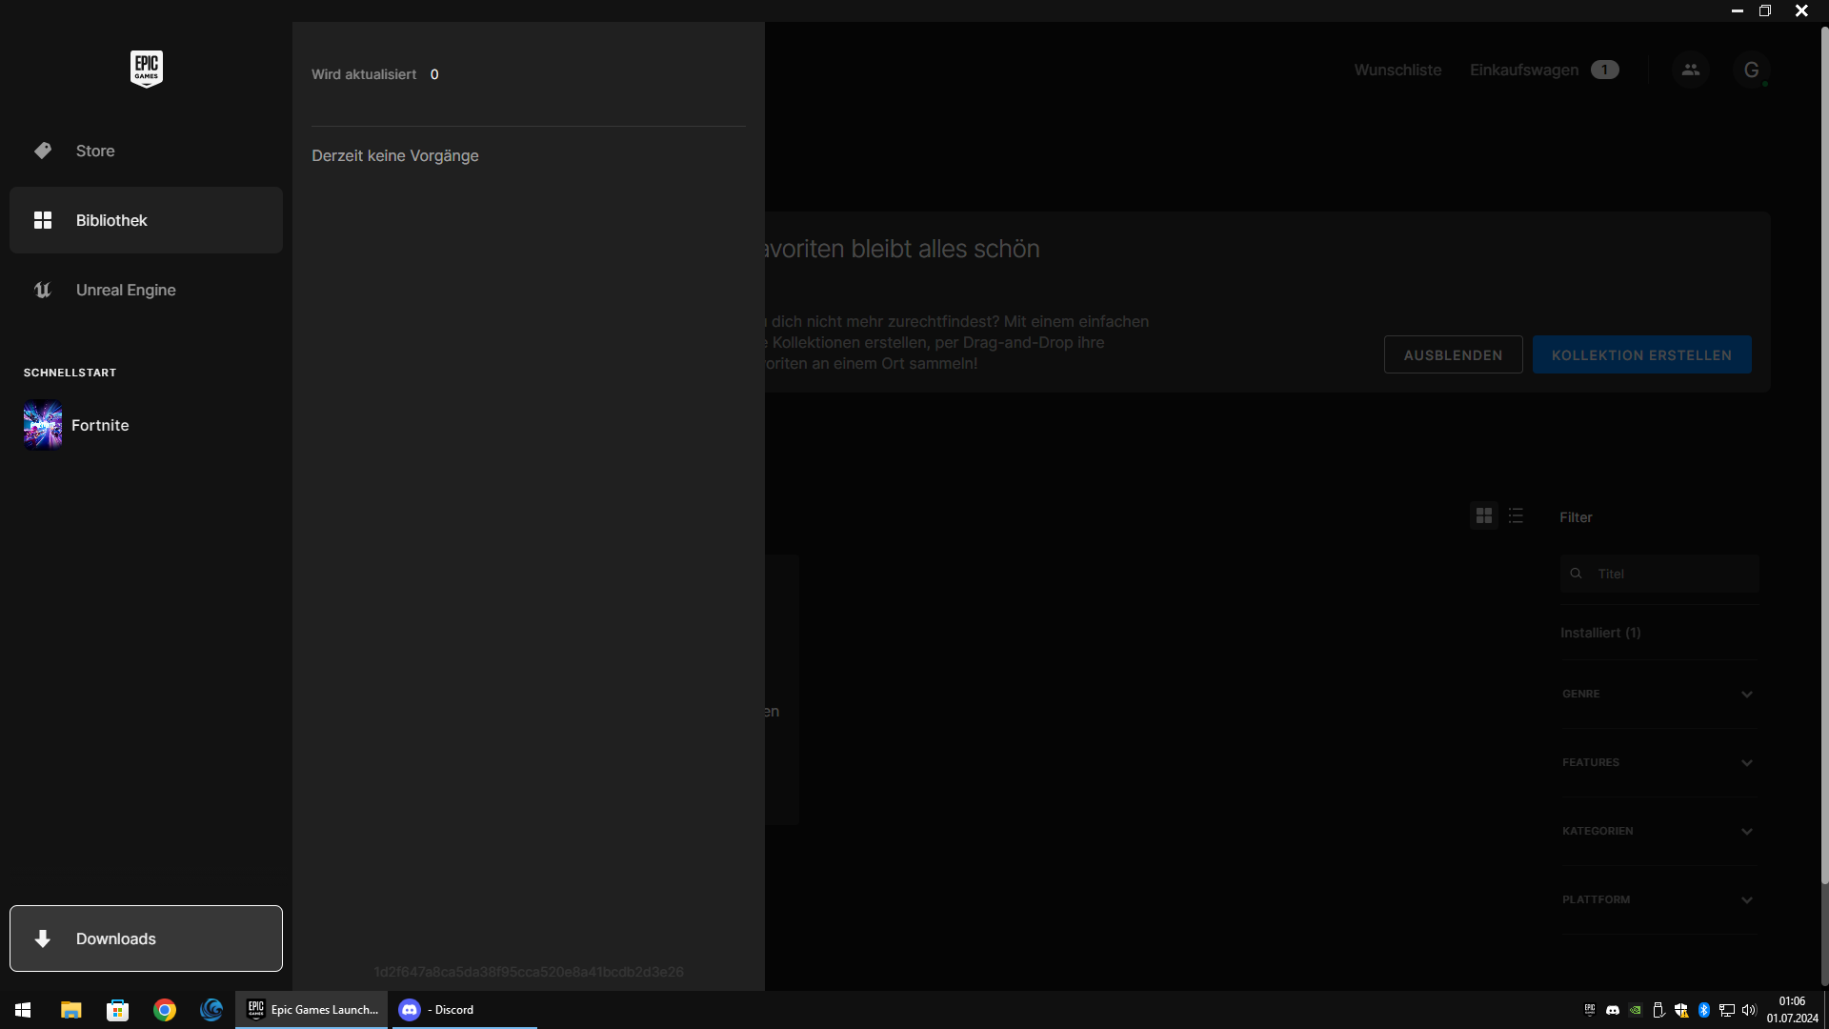This screenshot has width=1829, height=1029.
Task: Expand the FEATURES filter
Action: [1658, 762]
